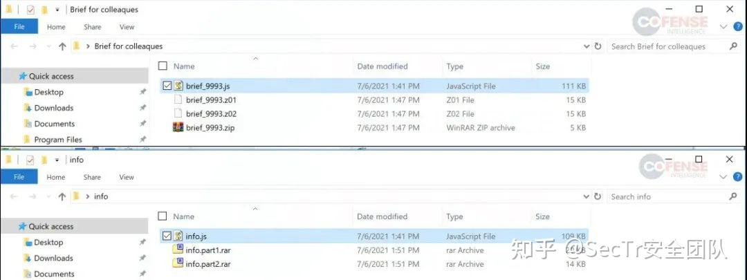Sort by Date modified in the top window
The height and width of the screenshot is (280, 747).
tap(382, 66)
